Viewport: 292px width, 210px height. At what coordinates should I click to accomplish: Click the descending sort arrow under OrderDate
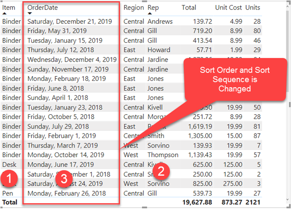click(x=30, y=13)
